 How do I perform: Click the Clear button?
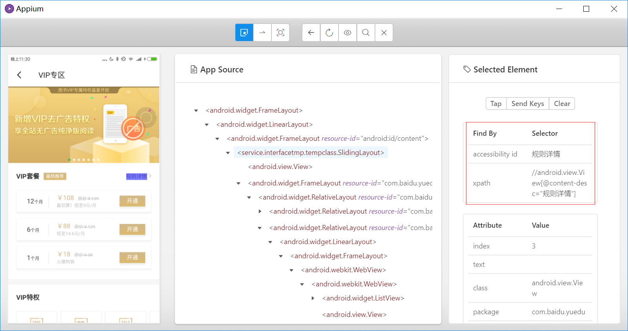coord(562,104)
